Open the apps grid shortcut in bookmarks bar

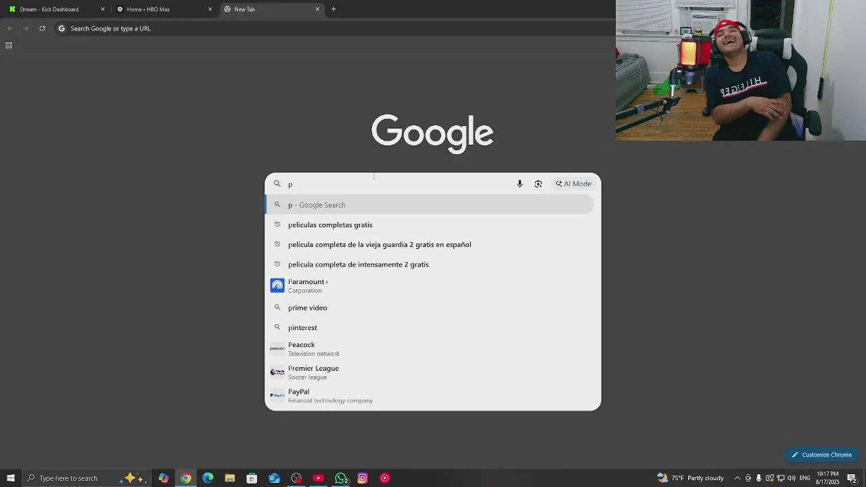(x=9, y=45)
